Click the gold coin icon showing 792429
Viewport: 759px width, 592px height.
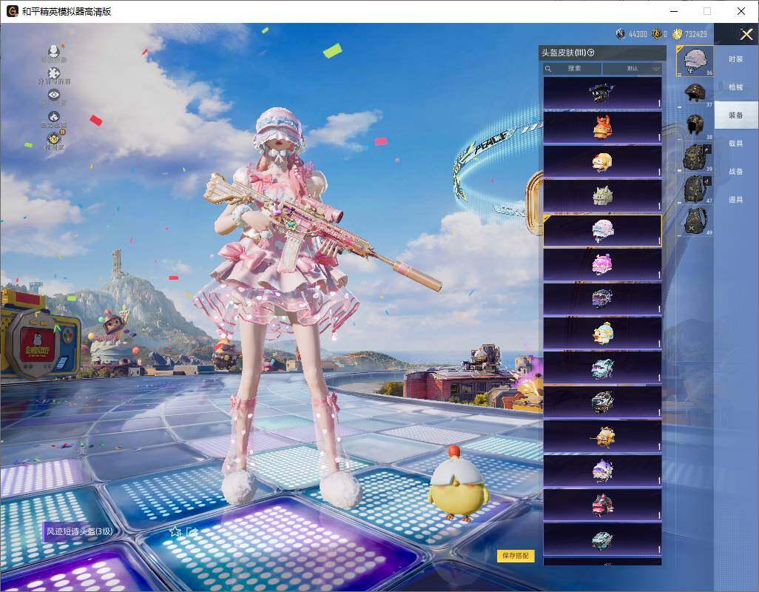(x=677, y=34)
